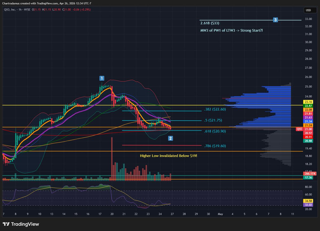The height and width of the screenshot is (231, 320).
Task: Select the '.786 ($19.60)' Fibonacci label
Action: click(215, 146)
